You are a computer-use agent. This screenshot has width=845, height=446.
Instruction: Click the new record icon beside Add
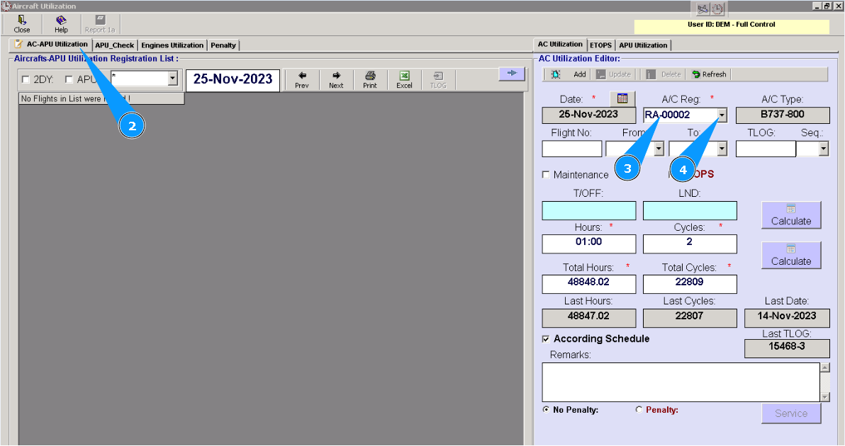[556, 74]
